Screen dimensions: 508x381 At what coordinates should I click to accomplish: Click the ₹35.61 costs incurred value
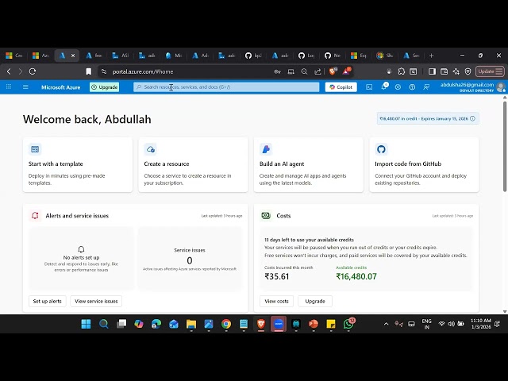[x=277, y=276]
